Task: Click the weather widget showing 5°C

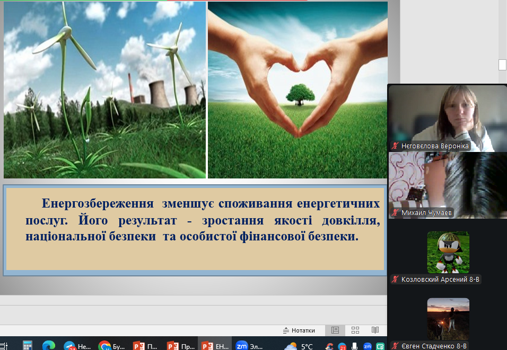Action: tap(299, 346)
